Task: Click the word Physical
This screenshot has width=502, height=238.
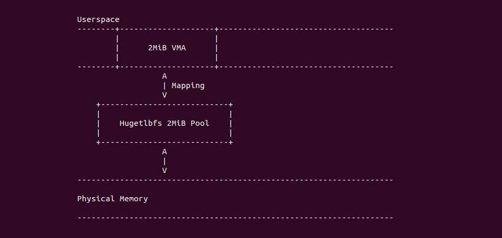Action: (x=96, y=199)
